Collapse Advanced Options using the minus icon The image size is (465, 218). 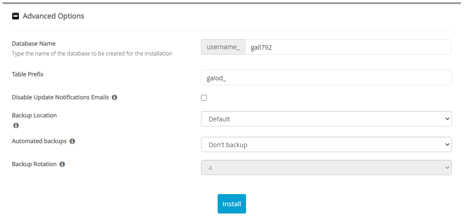tap(16, 16)
